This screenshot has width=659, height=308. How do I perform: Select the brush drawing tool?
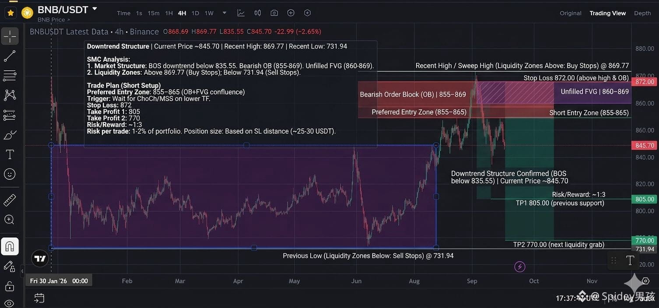(x=10, y=135)
